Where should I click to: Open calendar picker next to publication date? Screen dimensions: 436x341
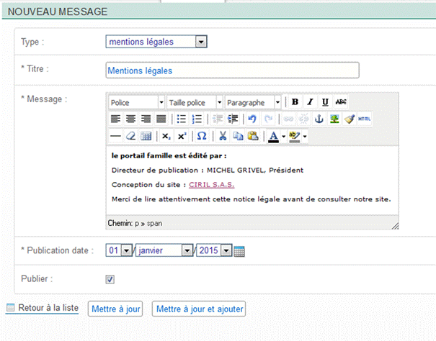coord(240,251)
